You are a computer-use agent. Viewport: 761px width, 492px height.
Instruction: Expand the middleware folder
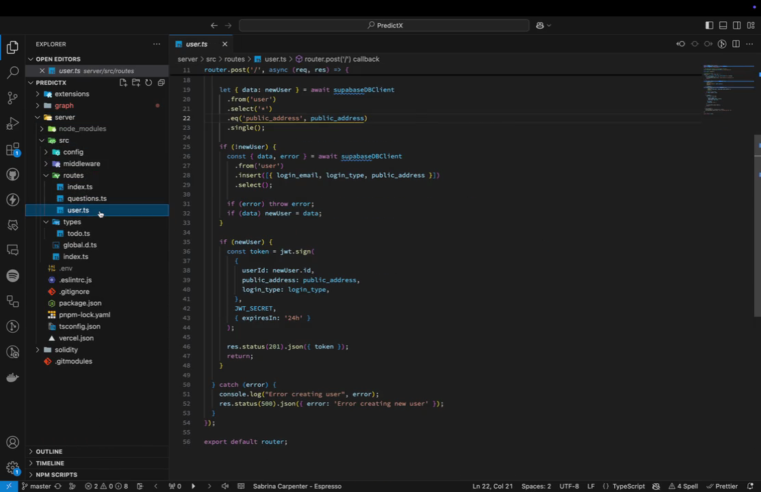point(97,164)
